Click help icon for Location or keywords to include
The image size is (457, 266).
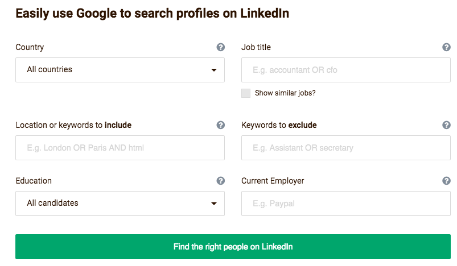click(x=221, y=125)
